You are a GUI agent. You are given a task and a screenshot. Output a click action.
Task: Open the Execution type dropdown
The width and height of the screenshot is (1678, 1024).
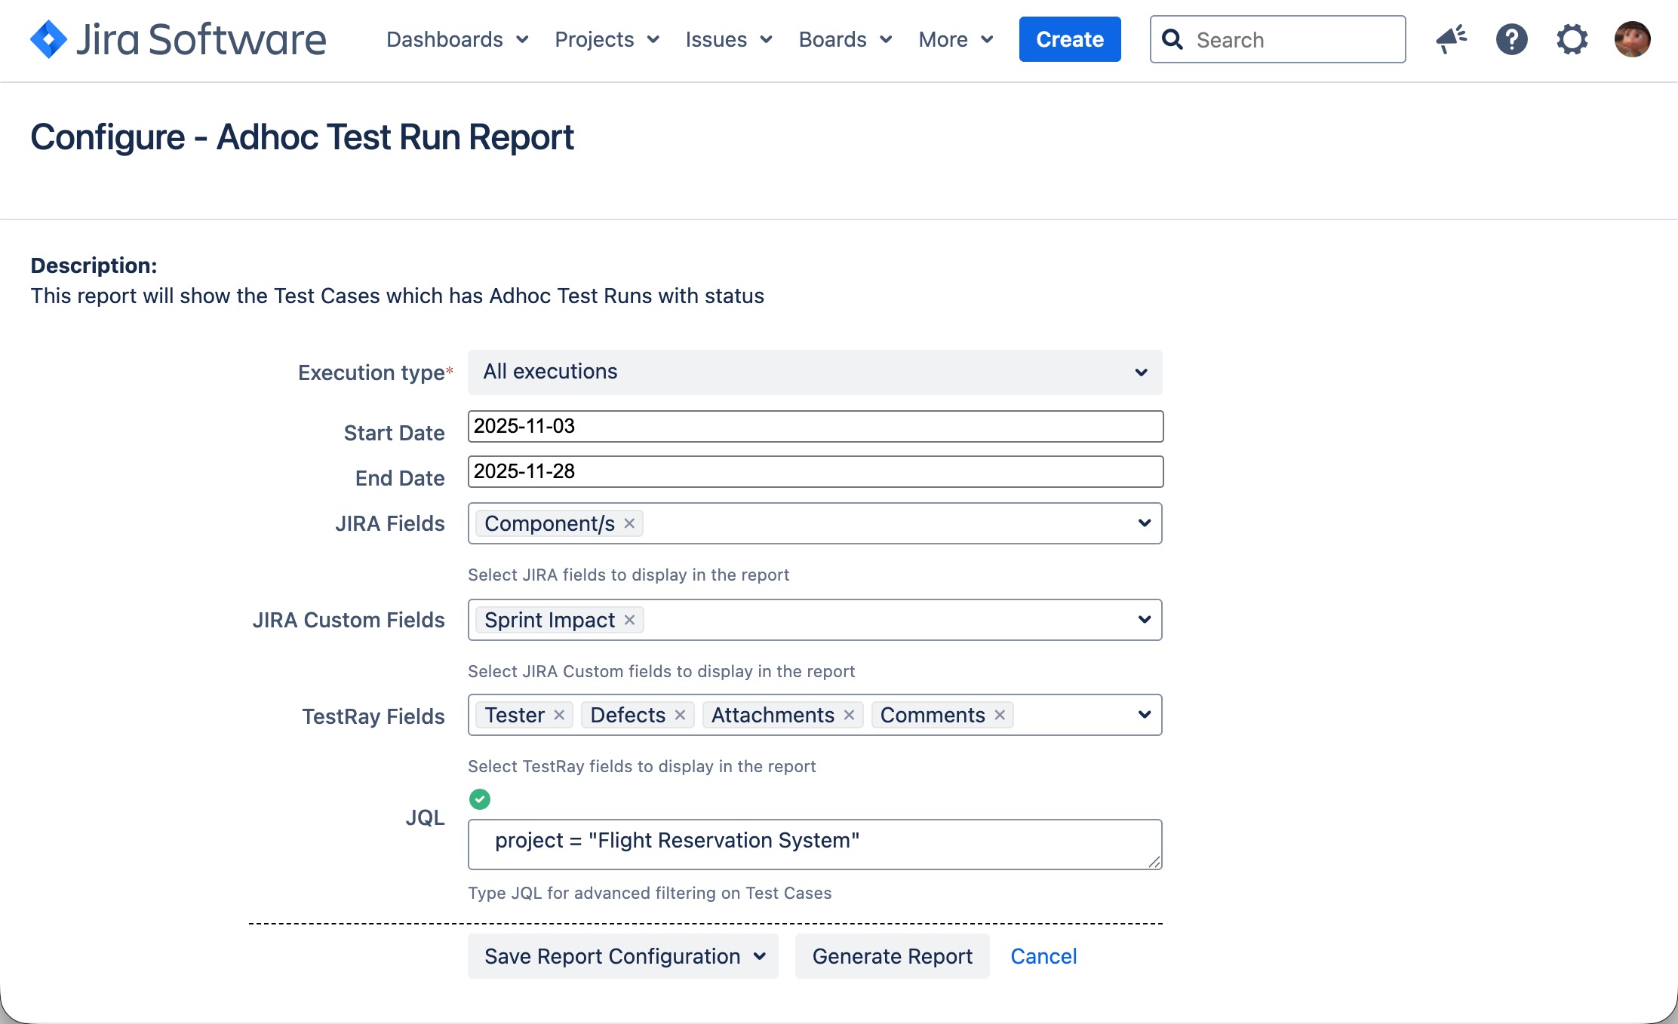[x=815, y=373]
